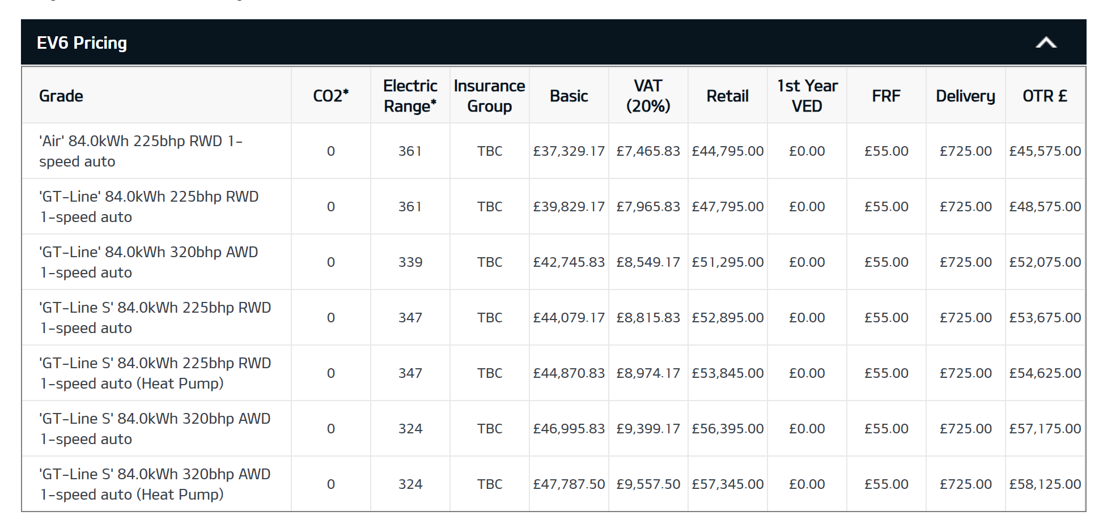Select the Insurance Group column header

click(x=490, y=96)
